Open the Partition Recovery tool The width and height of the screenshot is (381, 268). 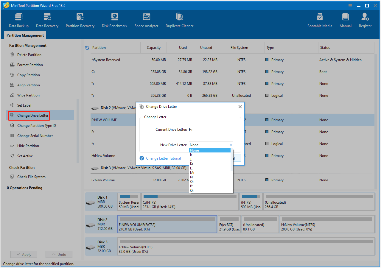(x=80, y=20)
